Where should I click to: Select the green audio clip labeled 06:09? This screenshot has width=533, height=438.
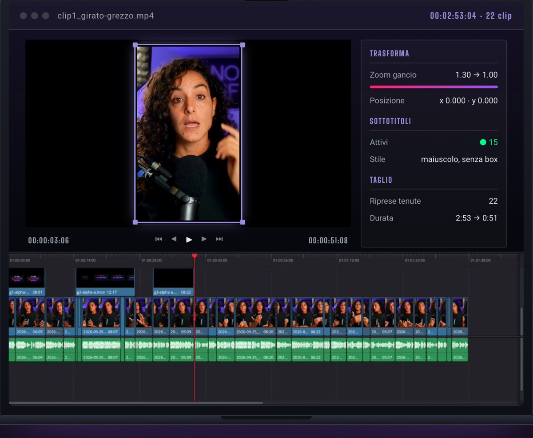30,350
